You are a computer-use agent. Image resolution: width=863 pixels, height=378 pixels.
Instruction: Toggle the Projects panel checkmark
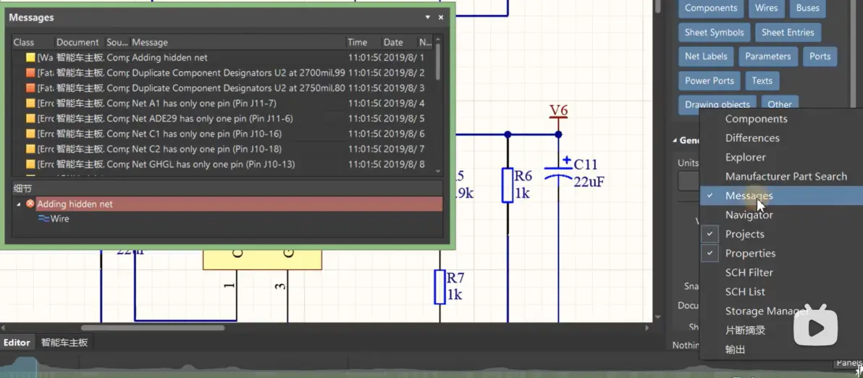710,234
